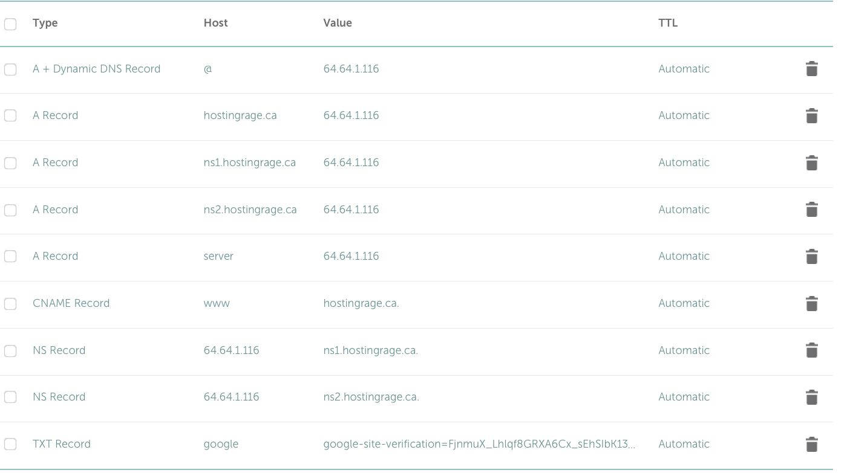The image size is (847, 473).
Task: Delete the www CNAME Record
Action: click(812, 303)
